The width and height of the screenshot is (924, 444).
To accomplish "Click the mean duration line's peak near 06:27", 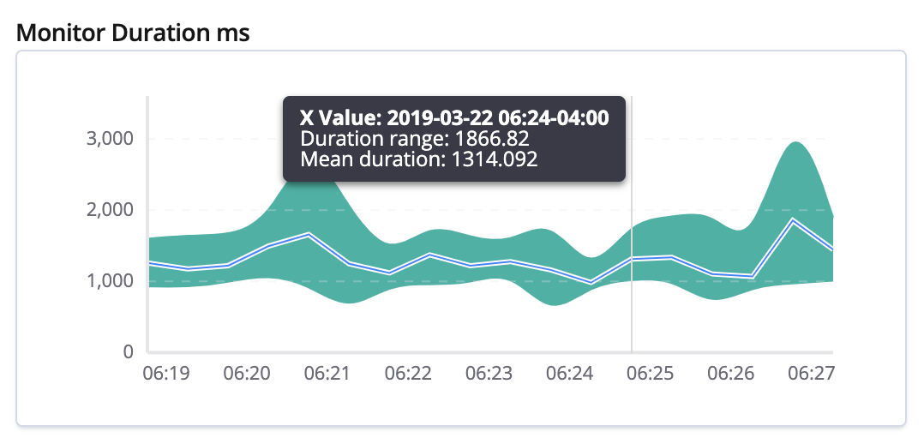I will (794, 220).
